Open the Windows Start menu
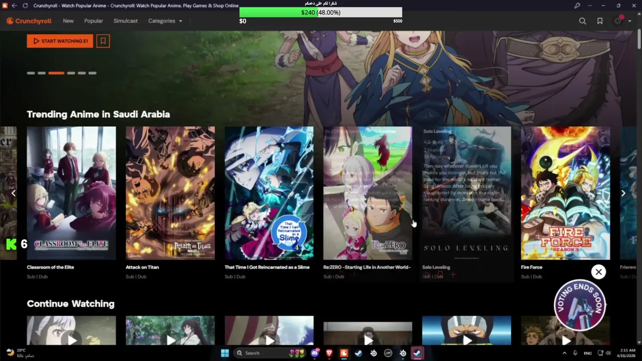The width and height of the screenshot is (642, 361). tap(225, 353)
